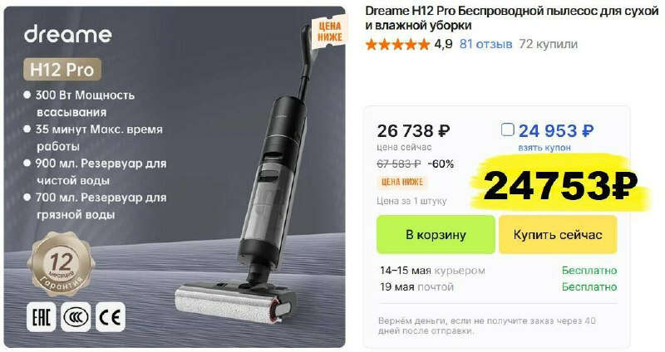665x352 pixels.
Task: Add the vacuum with В корзину button
Action: click(436, 235)
